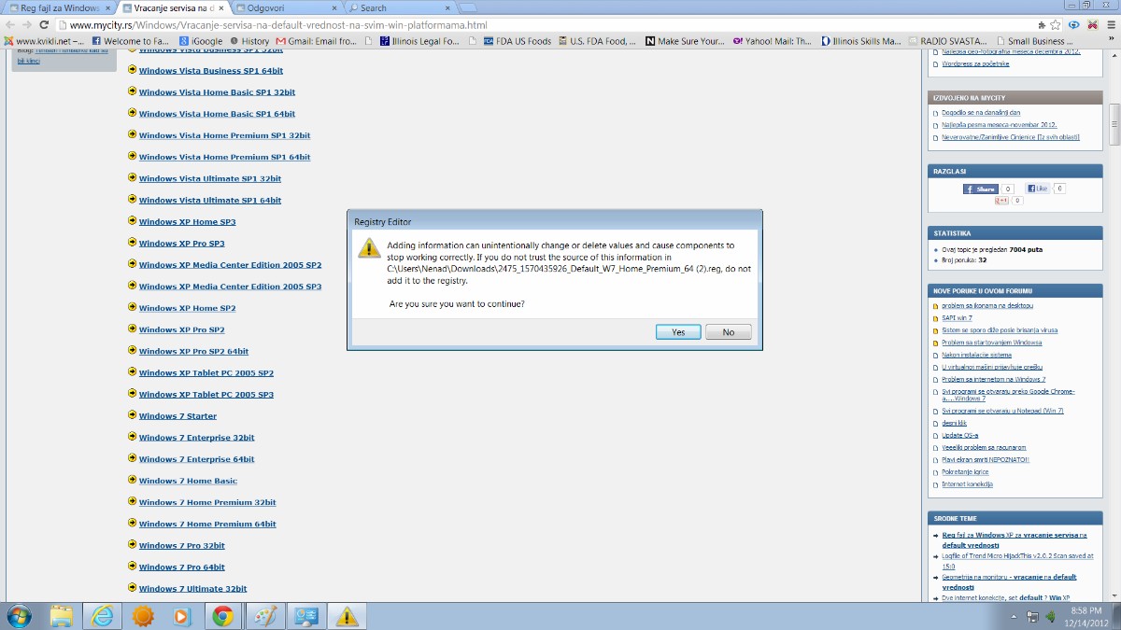Open the Windows 7 Ultimate 32bit link
Image resolution: width=1121 pixels, height=630 pixels.
[x=193, y=588]
